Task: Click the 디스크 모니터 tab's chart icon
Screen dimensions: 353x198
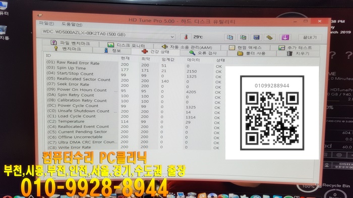Action: pyautogui.click(x=110, y=45)
